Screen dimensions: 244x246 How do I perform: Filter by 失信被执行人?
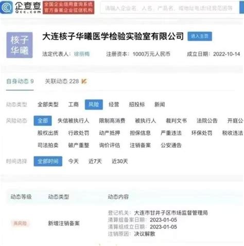coord(73,121)
